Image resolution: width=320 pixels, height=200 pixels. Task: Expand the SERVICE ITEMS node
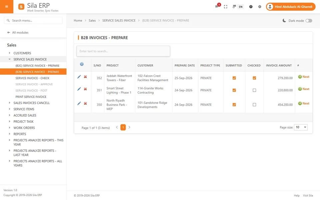click(x=9, y=109)
